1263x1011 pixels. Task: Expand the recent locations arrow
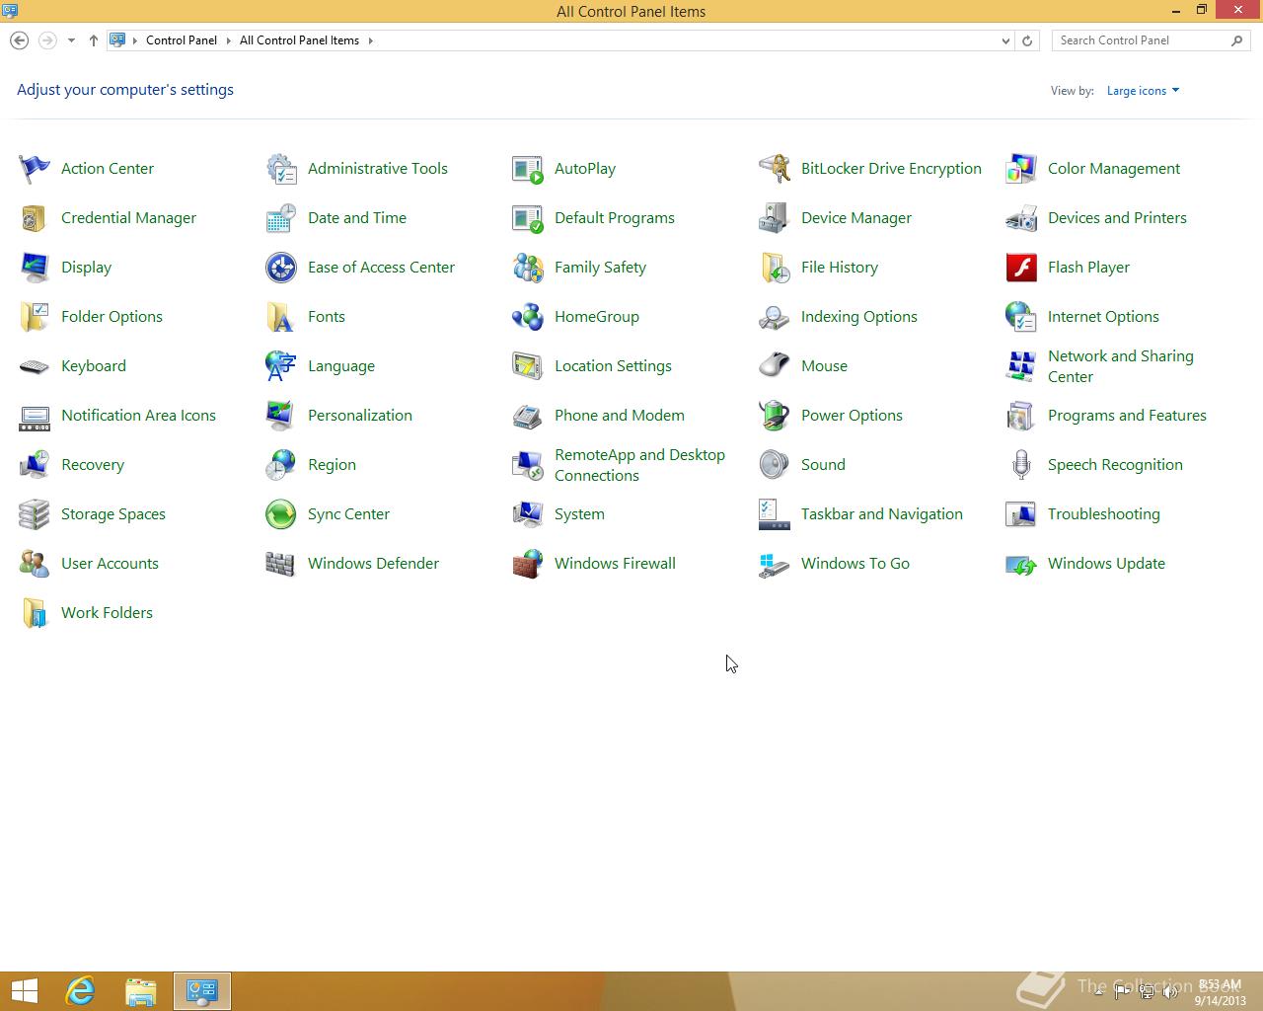71,40
